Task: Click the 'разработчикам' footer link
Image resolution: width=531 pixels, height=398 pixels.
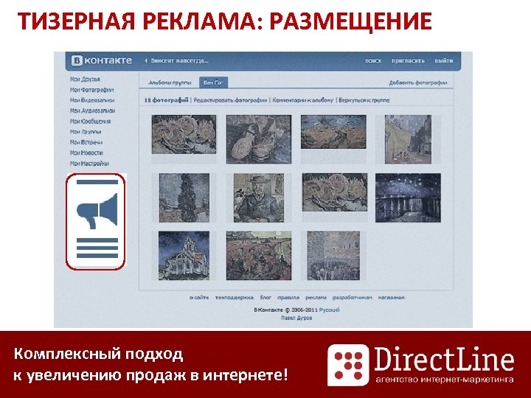Action: 353,298
